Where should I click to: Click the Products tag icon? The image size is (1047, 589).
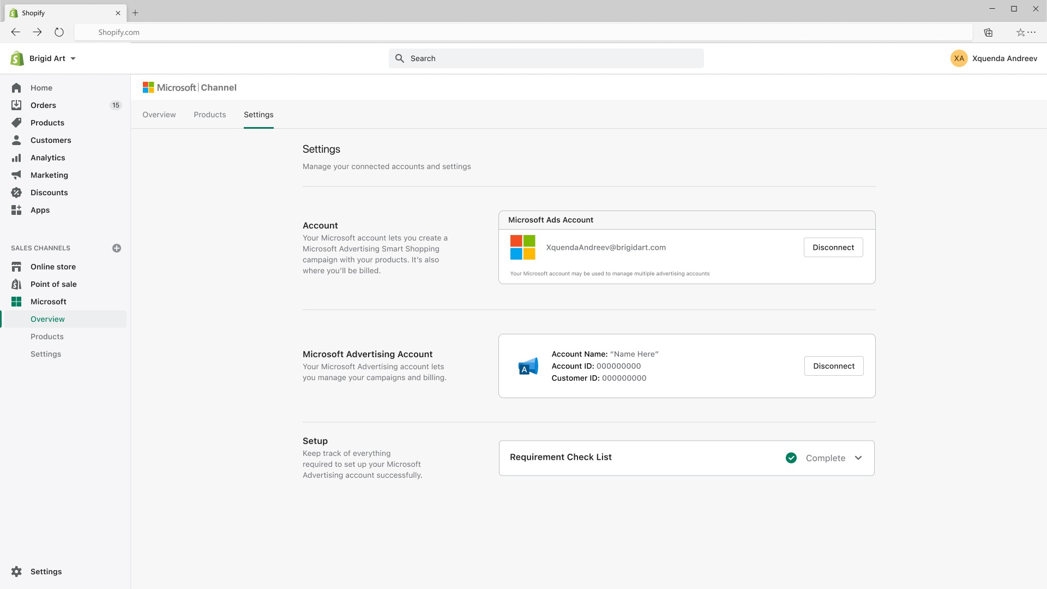click(x=16, y=123)
